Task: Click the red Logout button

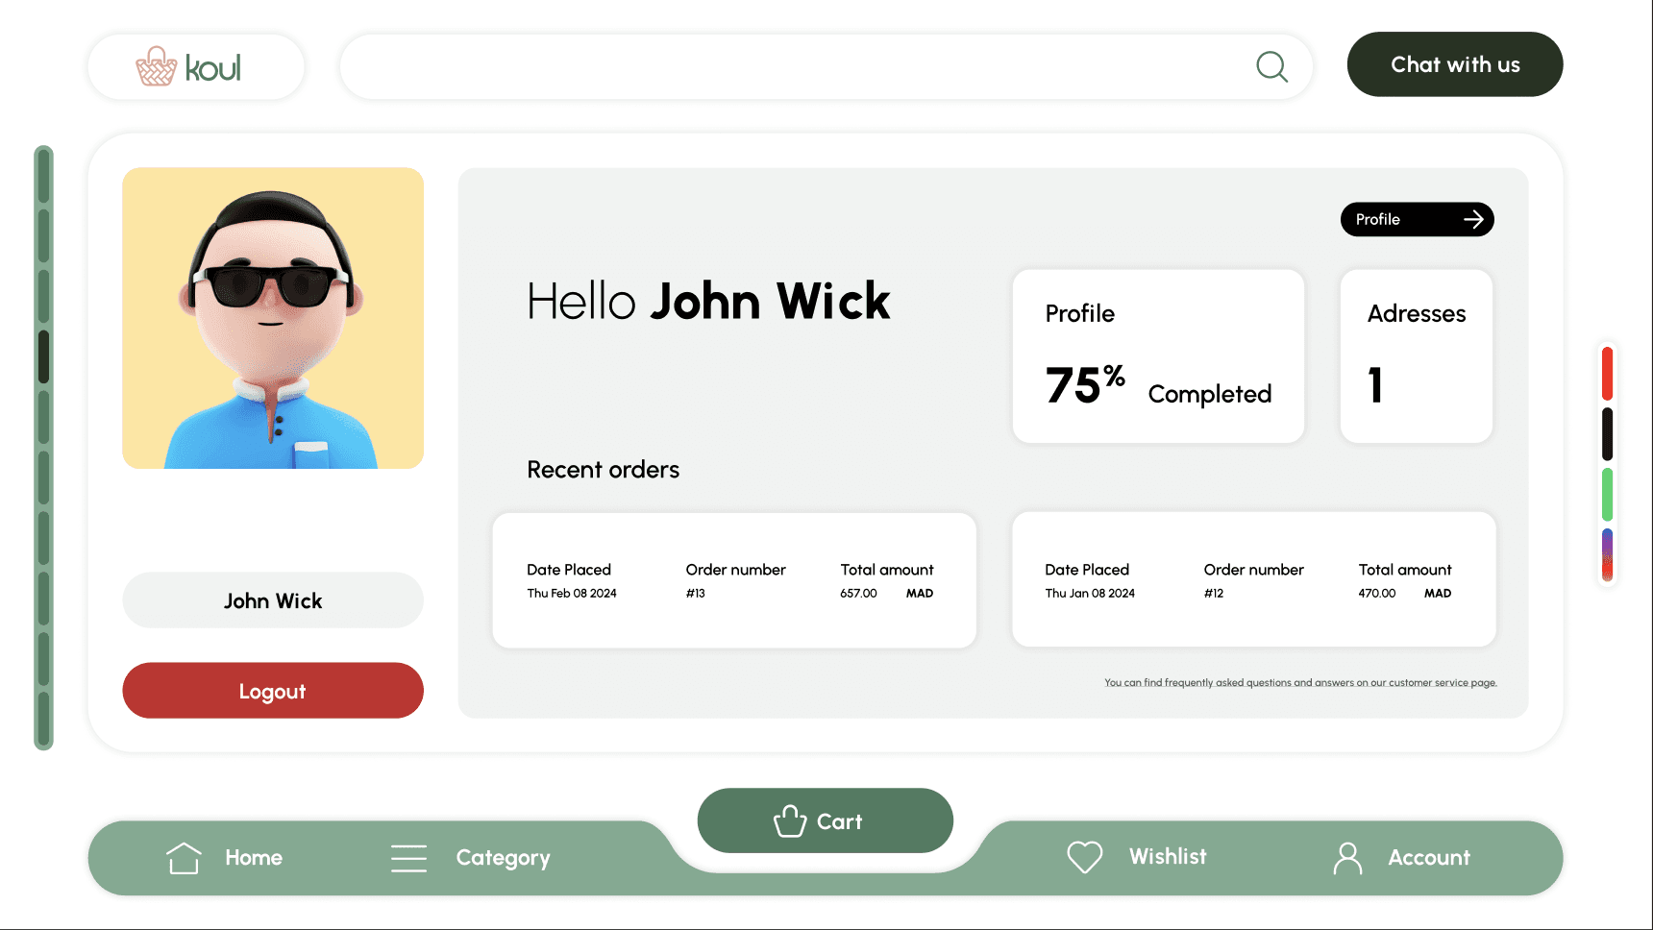Action: 273,691
